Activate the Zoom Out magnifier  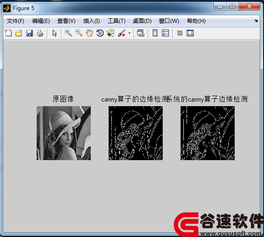pos(79,33)
